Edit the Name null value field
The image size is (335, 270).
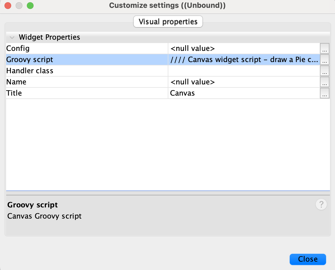pyautogui.click(x=243, y=82)
